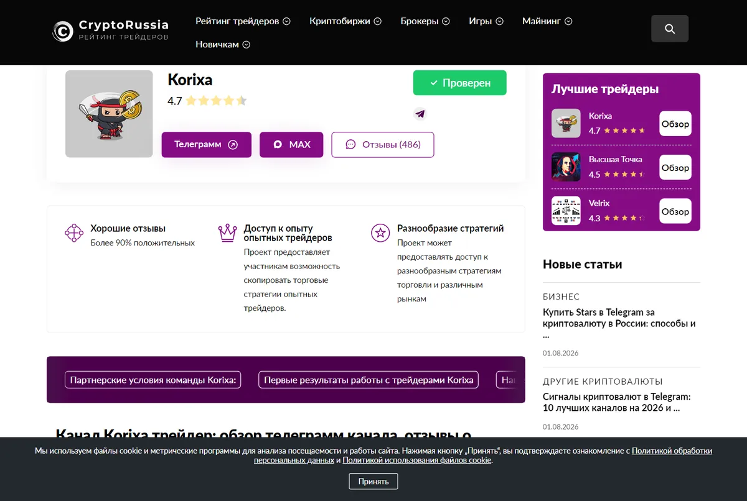
Task: Click Высшая Точка name in traders list
Action: 616,159
